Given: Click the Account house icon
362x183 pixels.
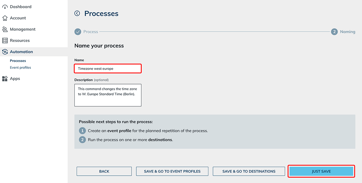Looking at the screenshot, I should click(5, 18).
